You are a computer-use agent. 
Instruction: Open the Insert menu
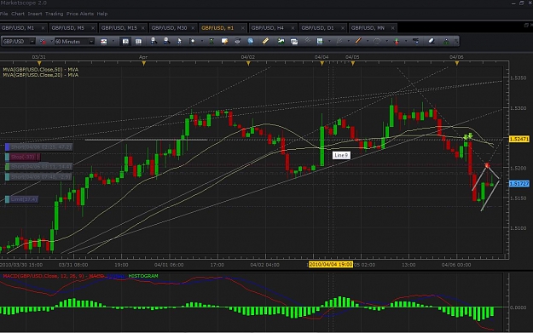pos(35,14)
